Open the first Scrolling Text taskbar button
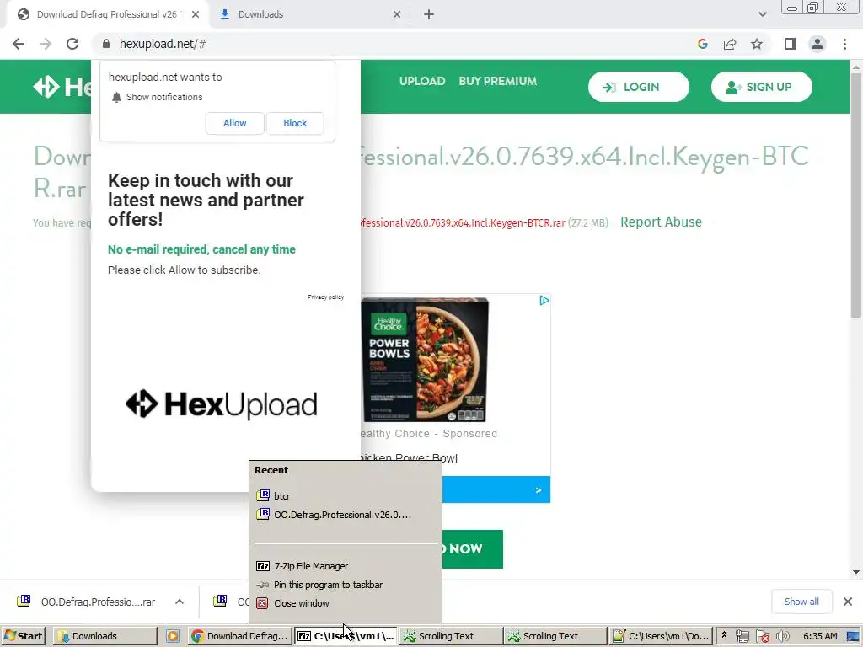The height and width of the screenshot is (647, 863). pos(451,637)
